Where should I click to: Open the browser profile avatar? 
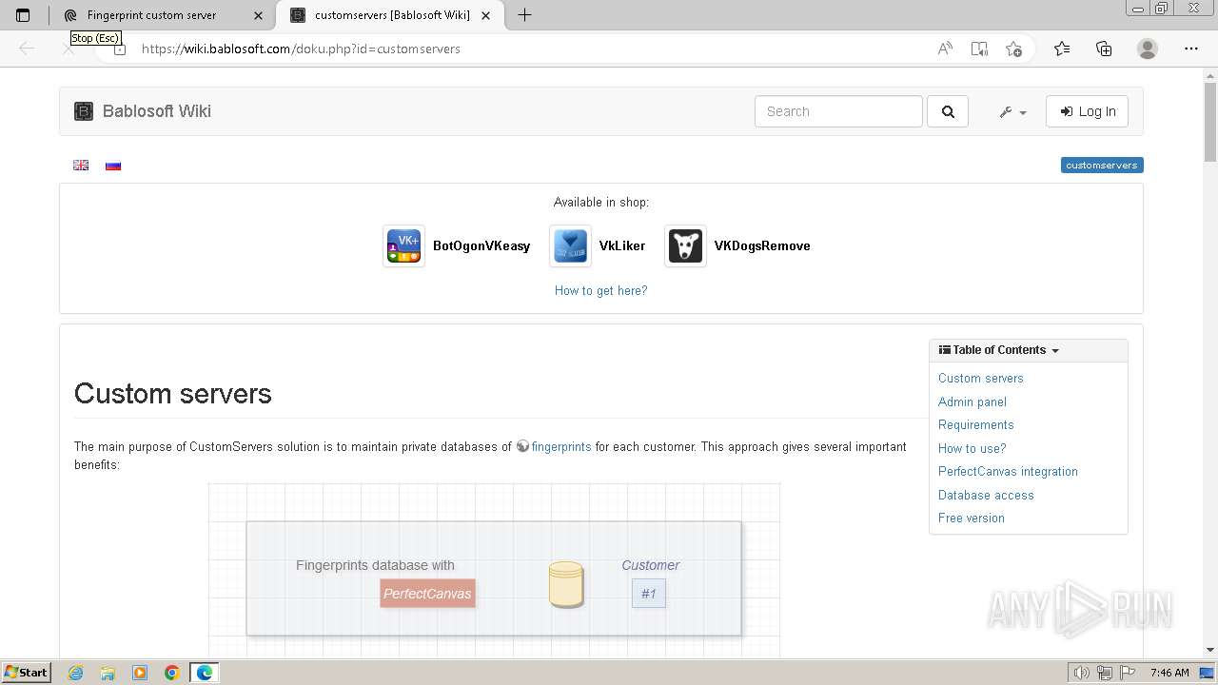1148,49
